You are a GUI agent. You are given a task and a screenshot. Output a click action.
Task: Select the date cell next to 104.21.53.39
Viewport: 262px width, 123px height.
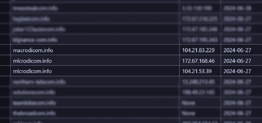coord(241,71)
